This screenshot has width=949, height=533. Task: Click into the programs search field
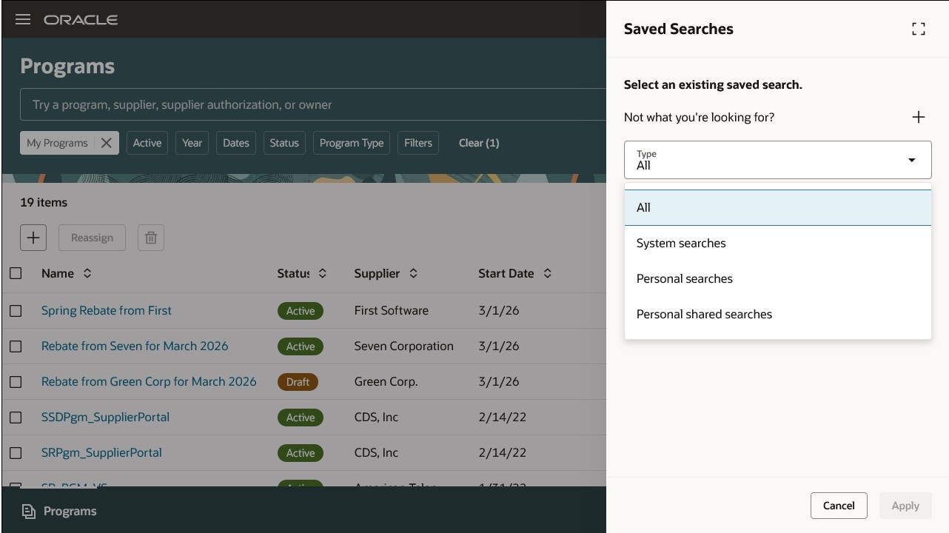tap(311, 105)
